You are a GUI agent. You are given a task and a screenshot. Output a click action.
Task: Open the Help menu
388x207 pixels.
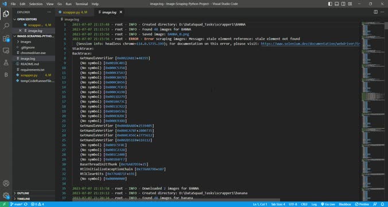click(95, 4)
